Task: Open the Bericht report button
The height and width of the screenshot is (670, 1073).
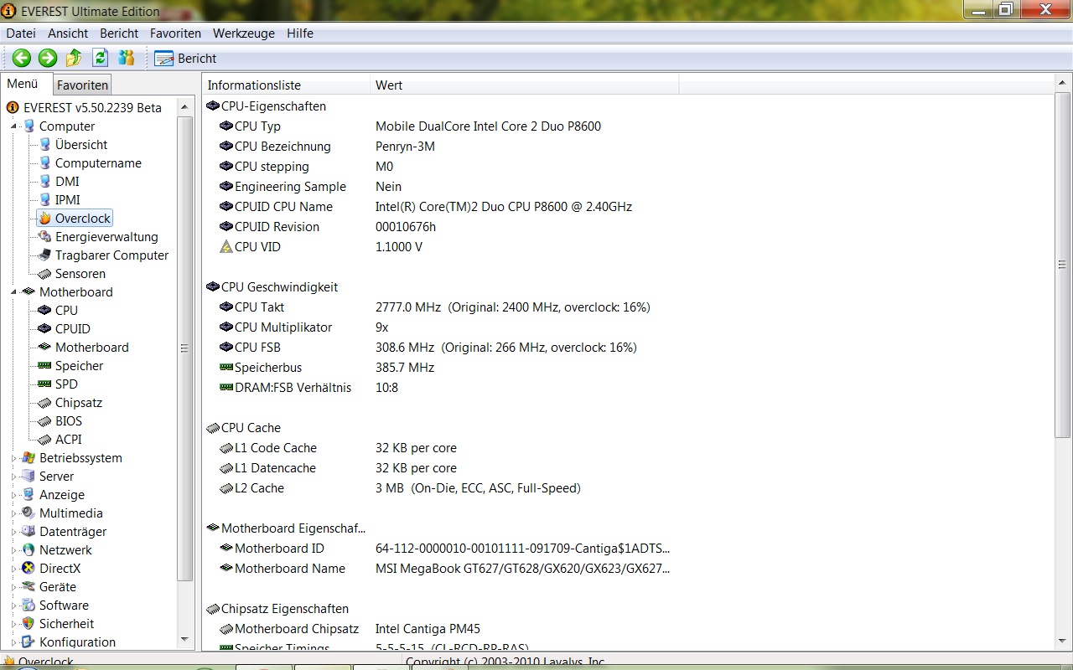Action: (x=186, y=59)
